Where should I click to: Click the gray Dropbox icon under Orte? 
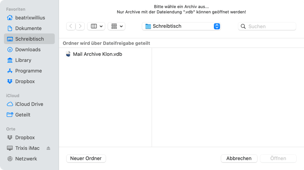tap(10, 137)
